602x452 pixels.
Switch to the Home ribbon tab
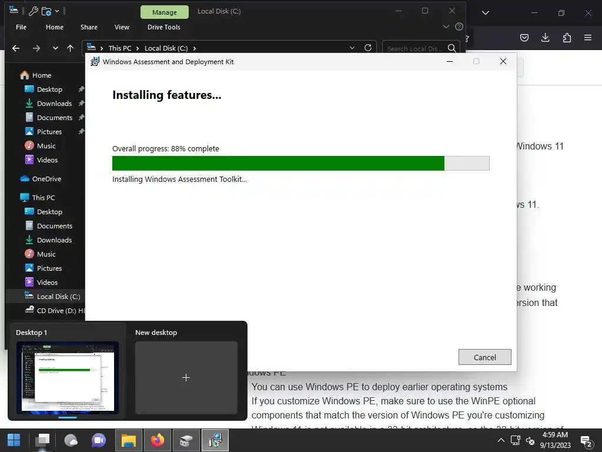(55, 27)
